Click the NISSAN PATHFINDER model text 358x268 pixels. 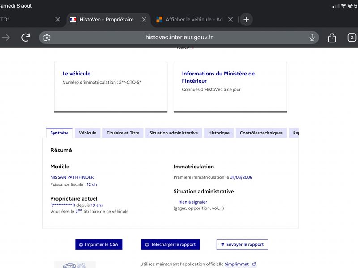pyautogui.click(x=72, y=177)
